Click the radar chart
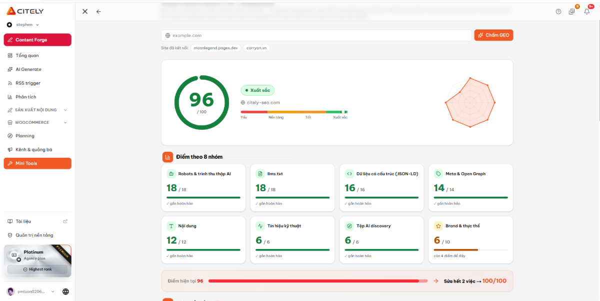This screenshot has width=600, height=301. coord(470,102)
